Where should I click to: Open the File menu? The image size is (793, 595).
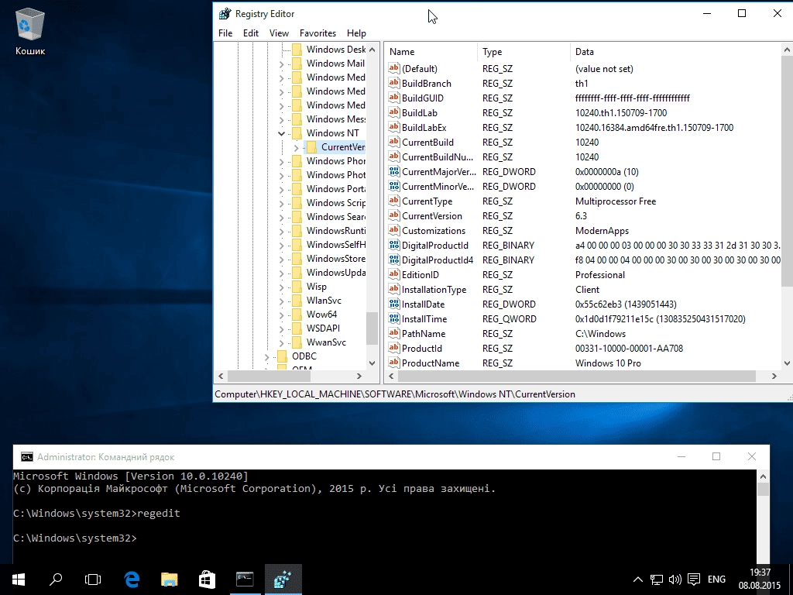pyautogui.click(x=225, y=33)
